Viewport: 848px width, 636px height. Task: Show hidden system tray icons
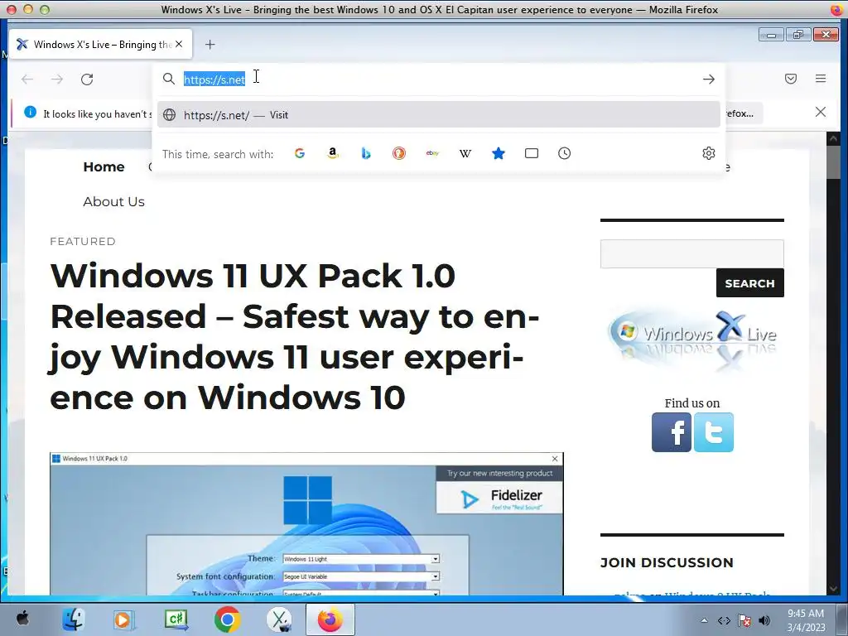(704, 620)
